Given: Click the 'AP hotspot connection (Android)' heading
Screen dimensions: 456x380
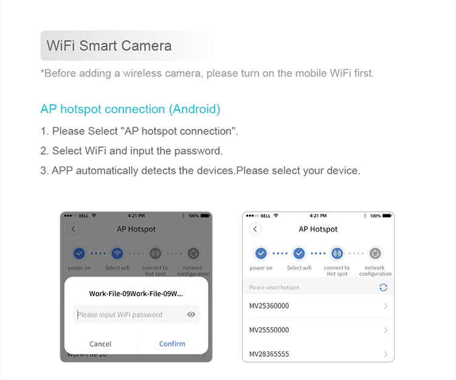Looking at the screenshot, I should [x=130, y=109].
